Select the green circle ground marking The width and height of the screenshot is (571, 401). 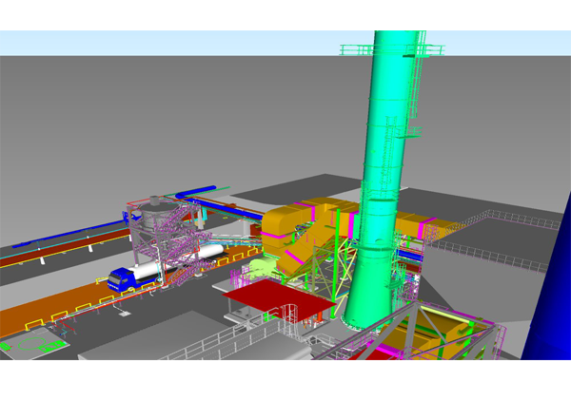(32, 344)
